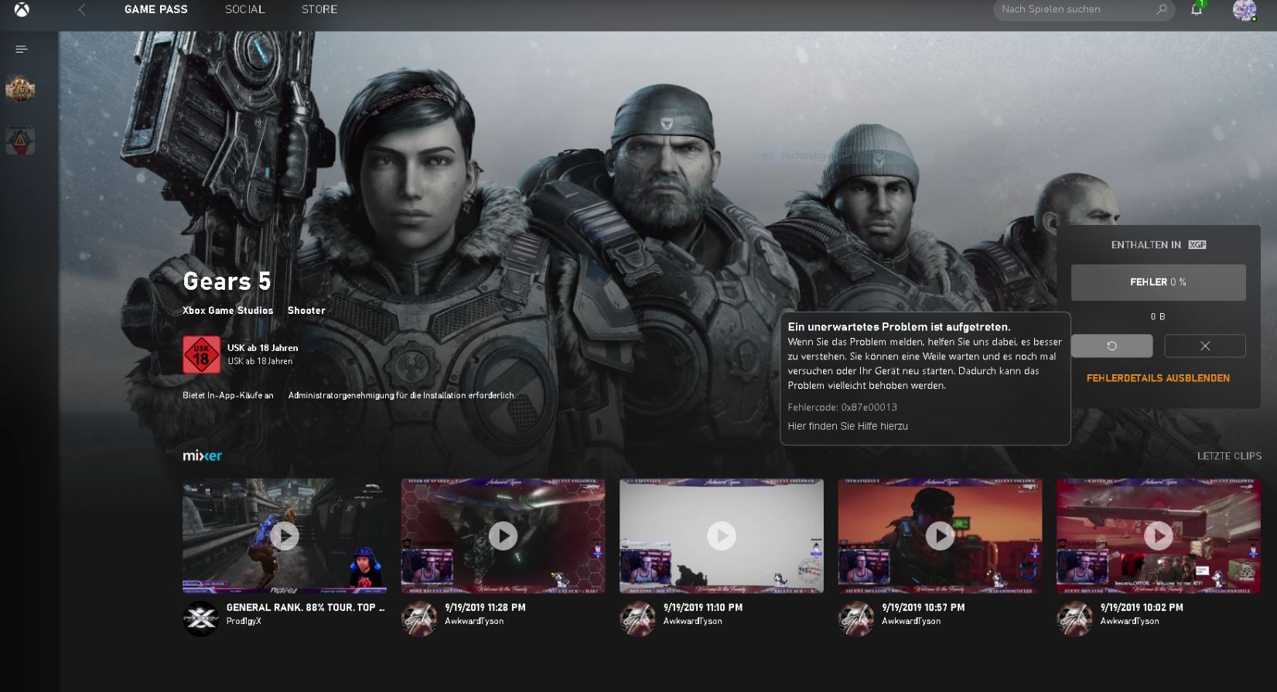Click AwkwardTyson avatar beside 11:28 PM clip
The image size is (1277, 692).
pyautogui.click(x=419, y=619)
